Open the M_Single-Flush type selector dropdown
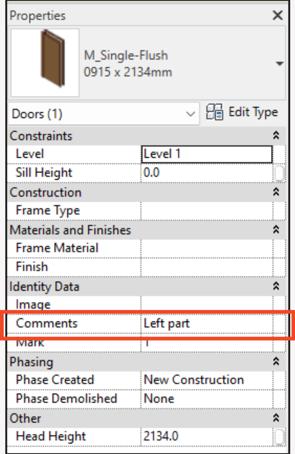Image resolution: width=295 pixels, height=454 pixels. [x=279, y=64]
